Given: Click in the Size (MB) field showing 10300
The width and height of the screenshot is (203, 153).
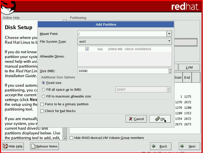Looking at the screenshot, I should pyautogui.click(x=123, y=71).
